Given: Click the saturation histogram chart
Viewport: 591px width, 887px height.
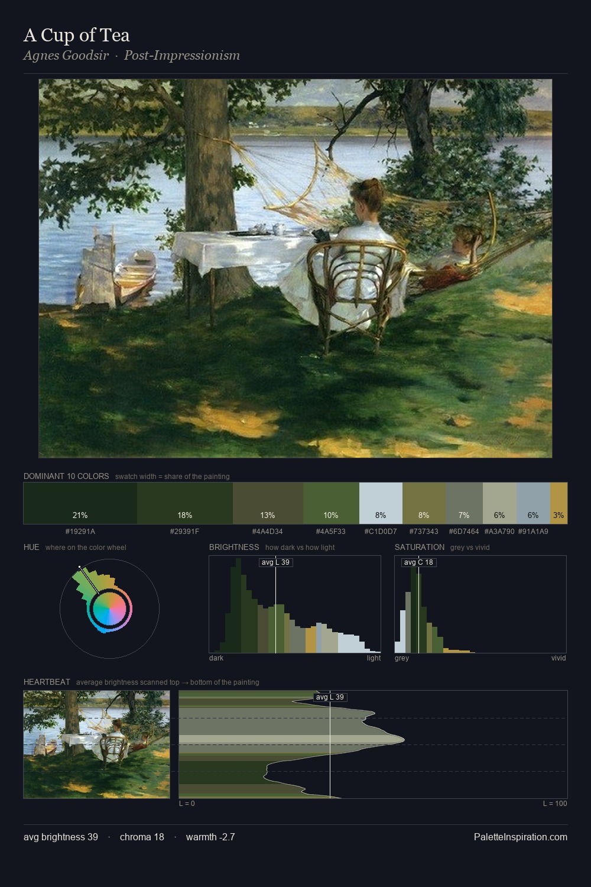Looking at the screenshot, I should 480,604.
